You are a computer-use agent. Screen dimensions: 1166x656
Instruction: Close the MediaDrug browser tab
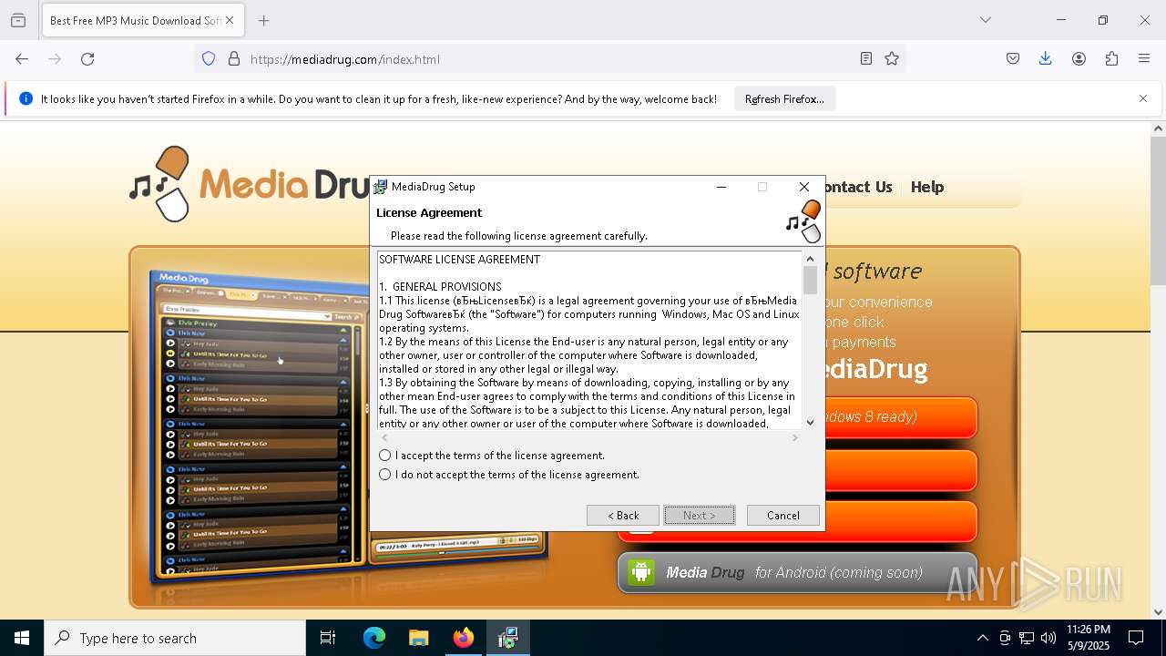click(x=230, y=20)
